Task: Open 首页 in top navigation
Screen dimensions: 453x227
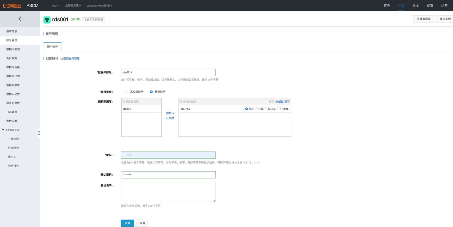Action: tap(387, 5)
